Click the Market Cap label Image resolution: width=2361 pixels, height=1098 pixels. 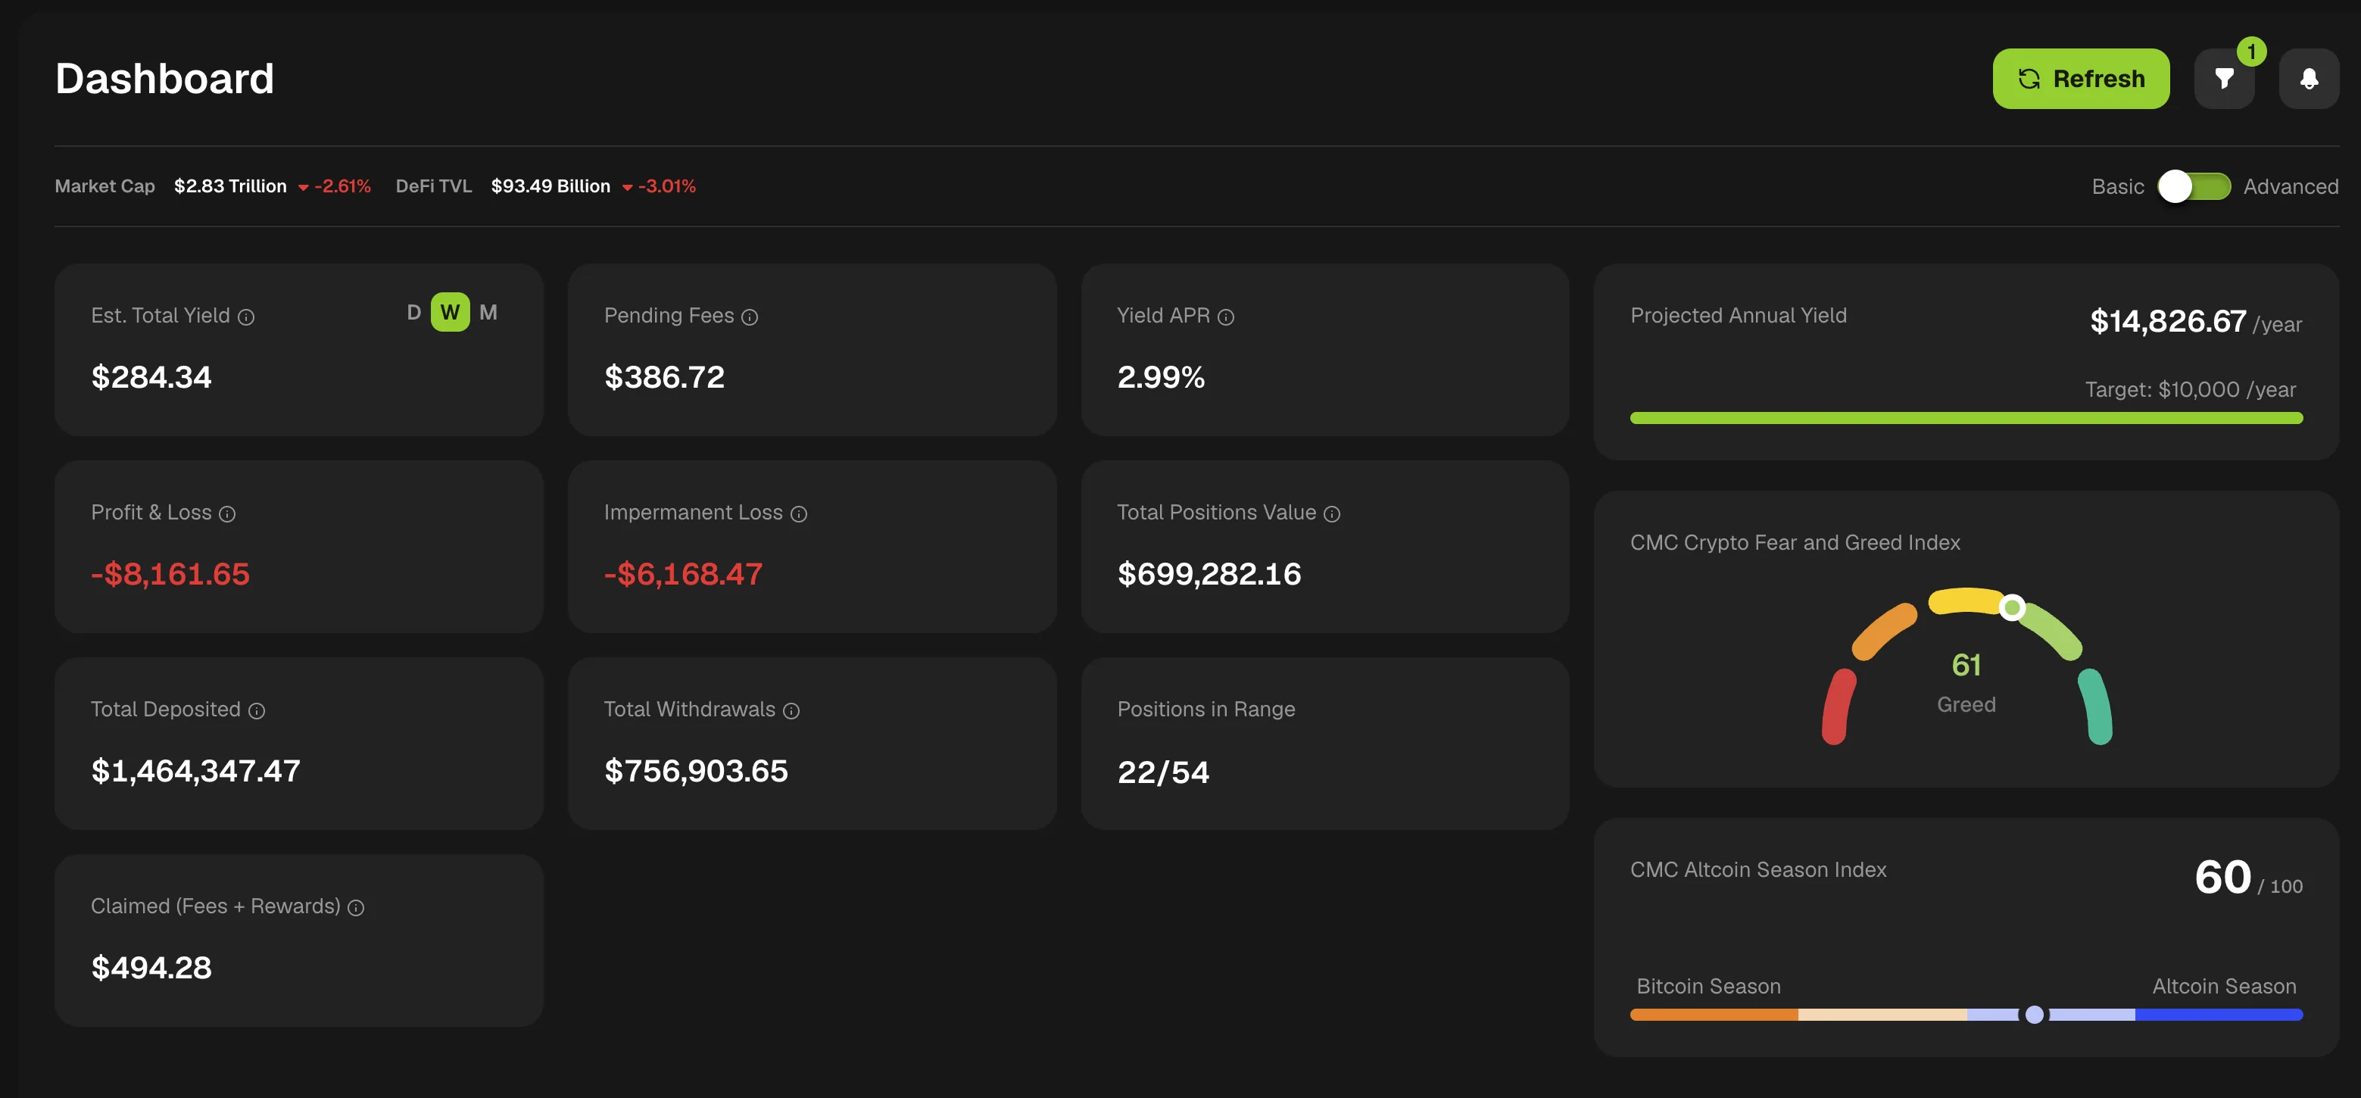click(104, 186)
